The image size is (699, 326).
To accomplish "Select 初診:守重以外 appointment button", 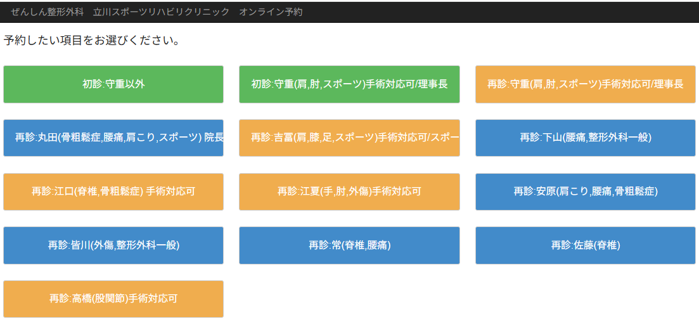I will 113,84.
